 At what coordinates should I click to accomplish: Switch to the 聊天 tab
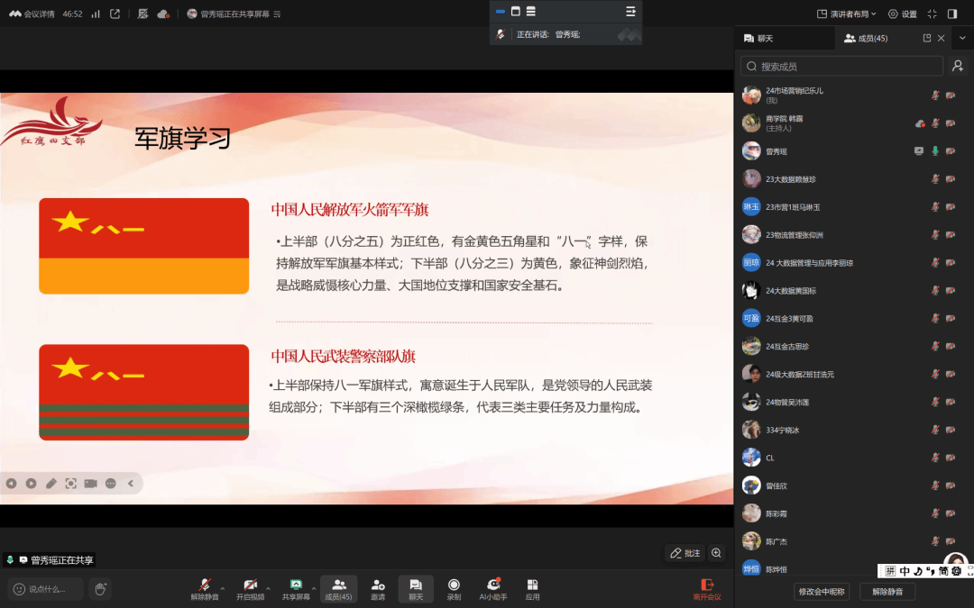(758, 39)
